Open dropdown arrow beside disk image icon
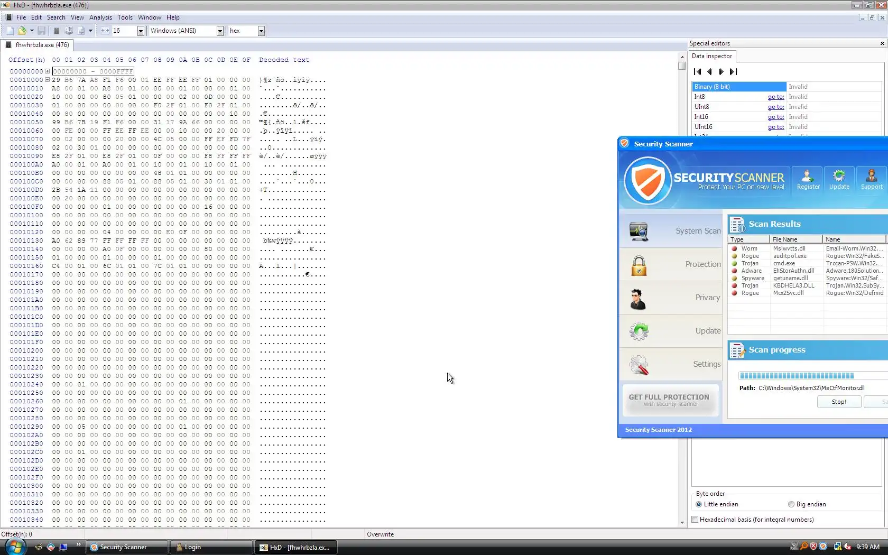Viewport: 888px width, 555px height. click(x=90, y=31)
